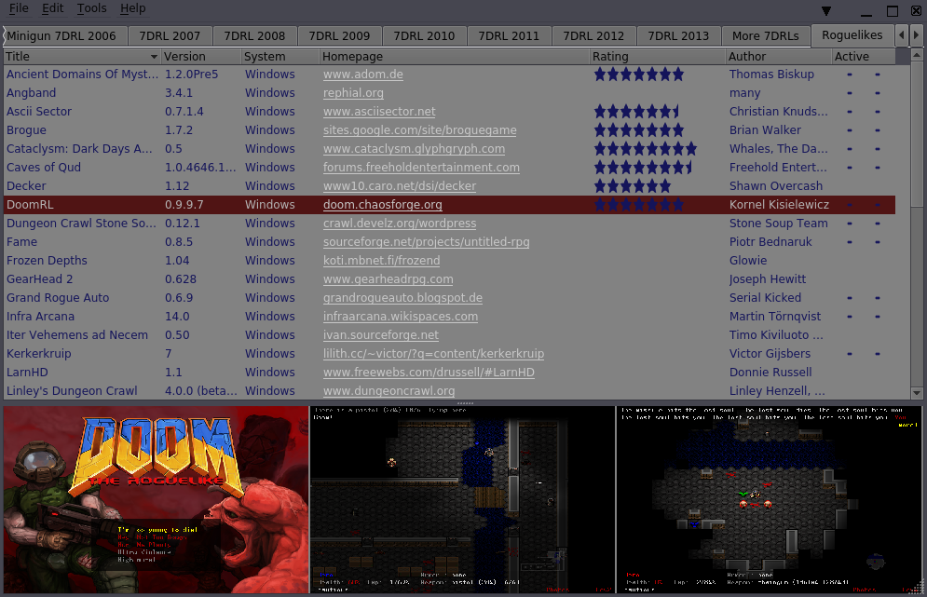The height and width of the screenshot is (597, 927).
Task: Open the grandrogueauto.blogspot.de link
Action: (x=402, y=298)
